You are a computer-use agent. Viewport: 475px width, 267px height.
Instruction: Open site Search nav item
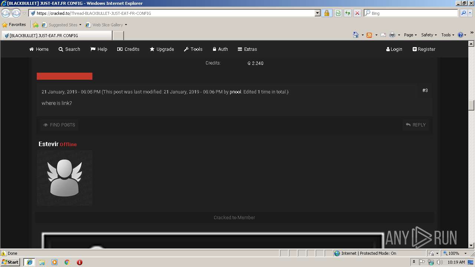(x=69, y=49)
